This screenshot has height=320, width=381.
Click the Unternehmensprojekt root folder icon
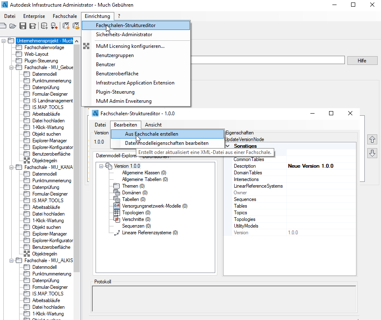coord(11,41)
